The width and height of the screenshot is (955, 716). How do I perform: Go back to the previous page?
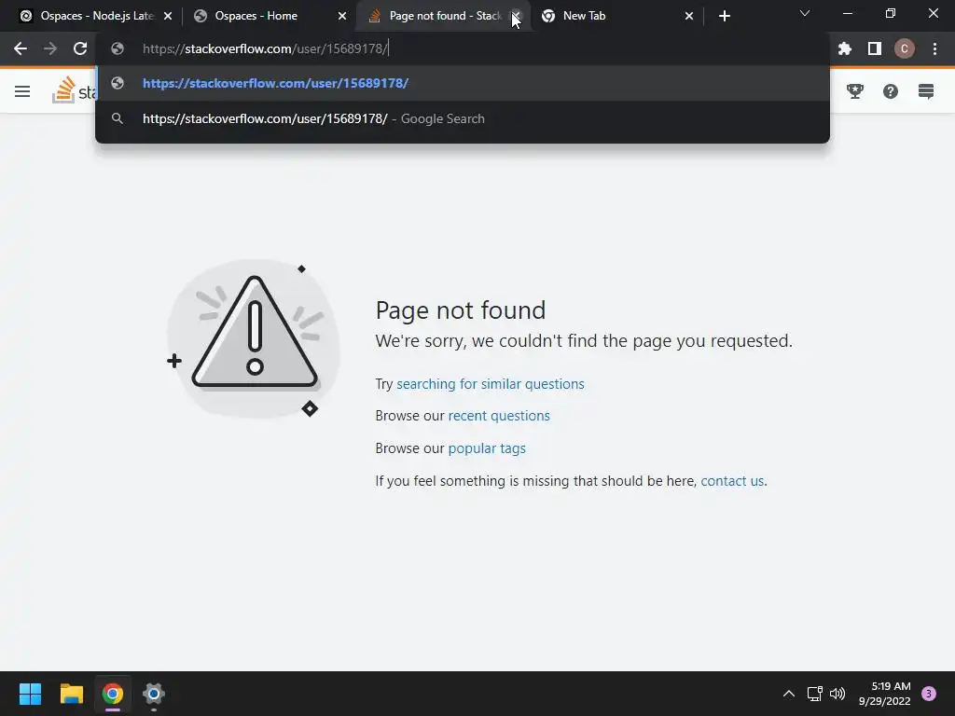pos(21,48)
